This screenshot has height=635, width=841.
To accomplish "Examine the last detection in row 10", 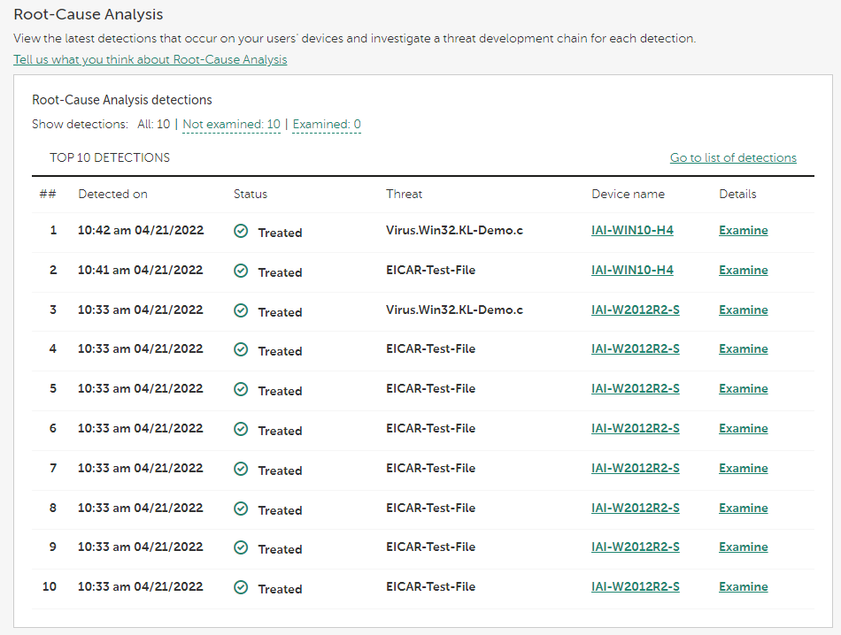I will [743, 586].
